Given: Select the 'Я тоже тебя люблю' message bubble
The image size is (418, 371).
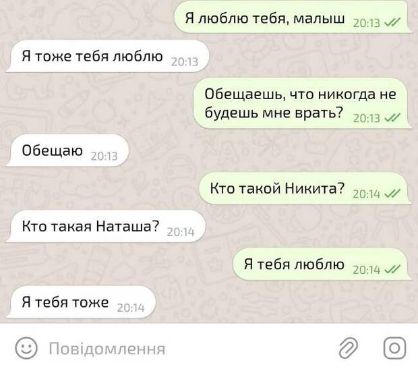Looking at the screenshot, I should pos(107,56).
